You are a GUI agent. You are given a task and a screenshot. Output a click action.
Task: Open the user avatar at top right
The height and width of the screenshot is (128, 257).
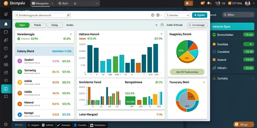point(248,3)
